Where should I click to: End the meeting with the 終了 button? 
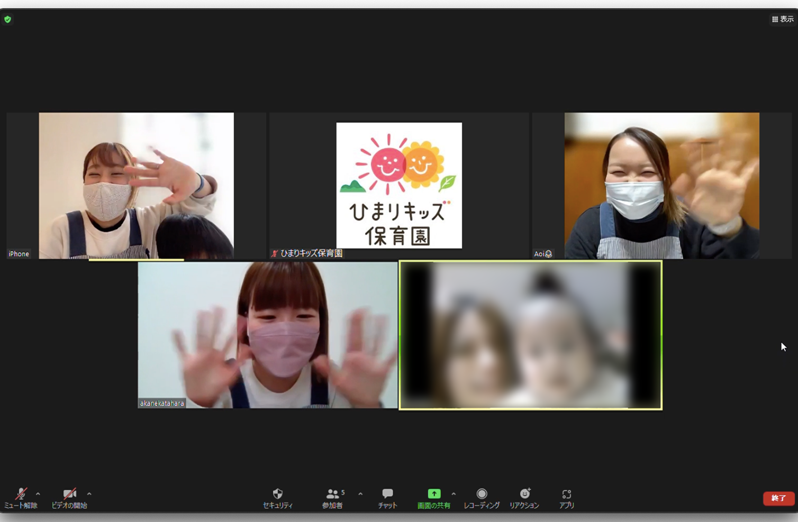point(778,498)
